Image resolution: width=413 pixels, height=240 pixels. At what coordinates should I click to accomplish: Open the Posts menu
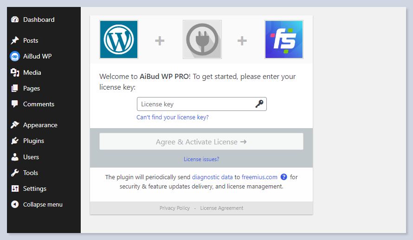click(x=31, y=40)
